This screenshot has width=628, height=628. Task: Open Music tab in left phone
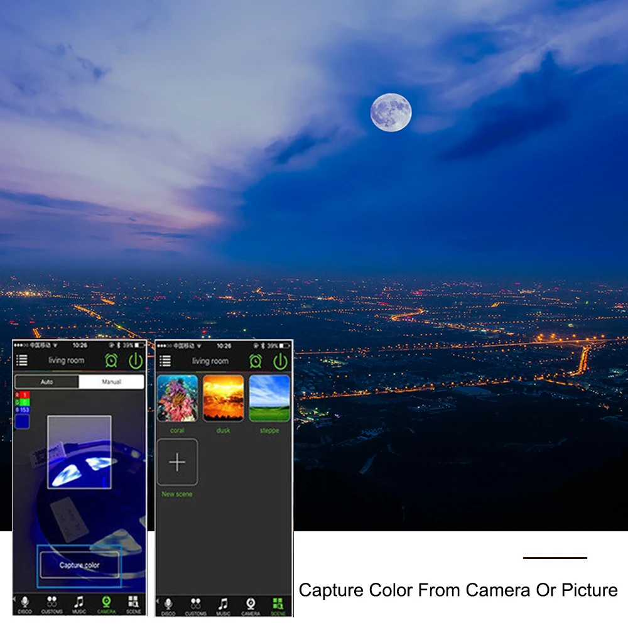click(79, 604)
